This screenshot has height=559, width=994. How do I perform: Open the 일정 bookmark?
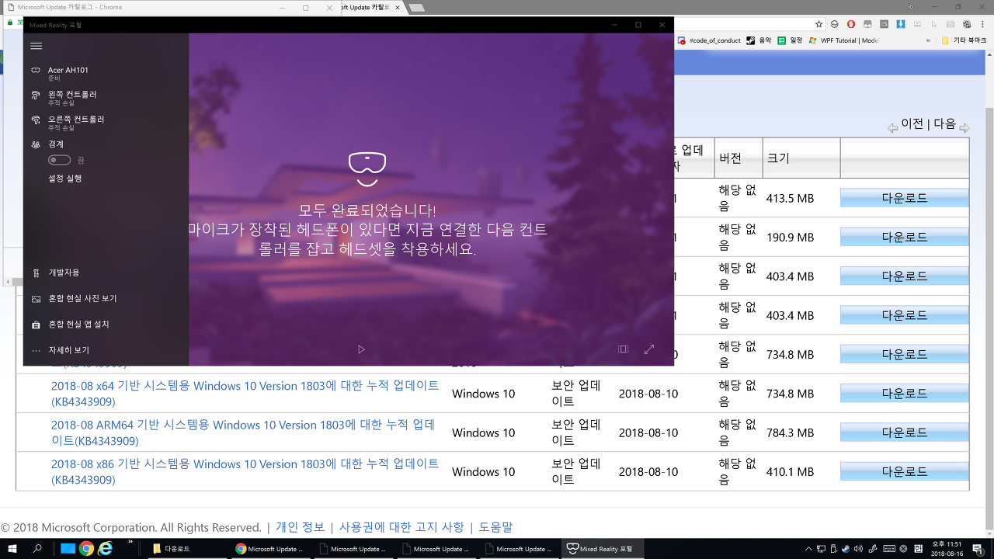(791, 40)
